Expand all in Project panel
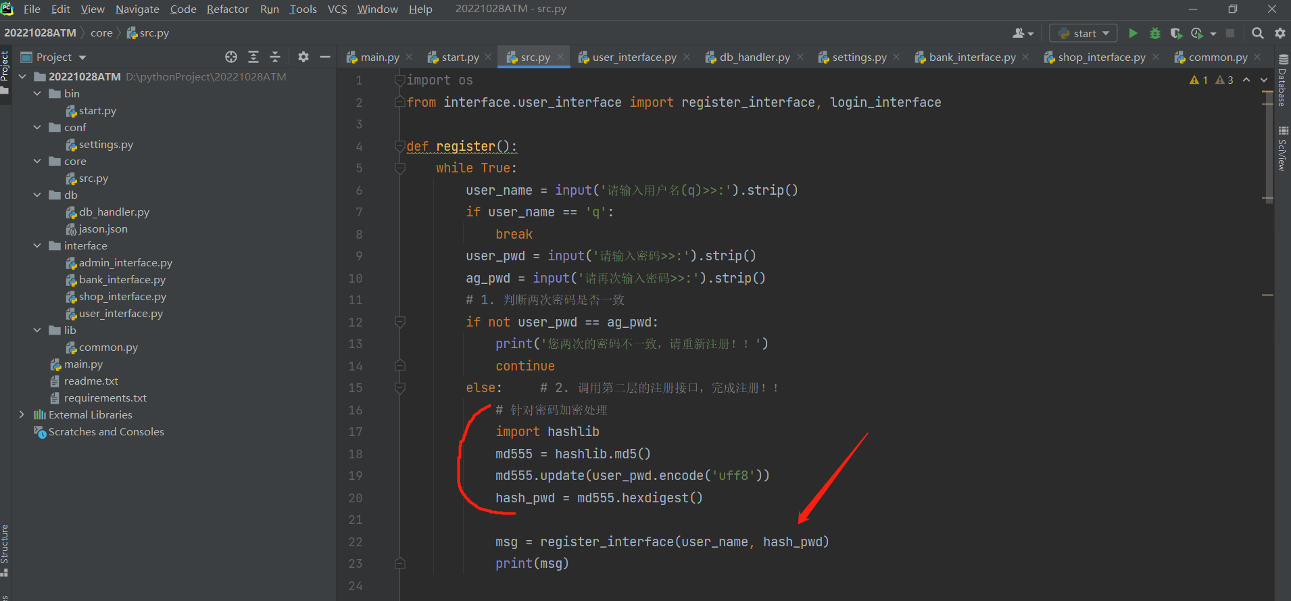Viewport: 1291px width, 601px height. 253,57
